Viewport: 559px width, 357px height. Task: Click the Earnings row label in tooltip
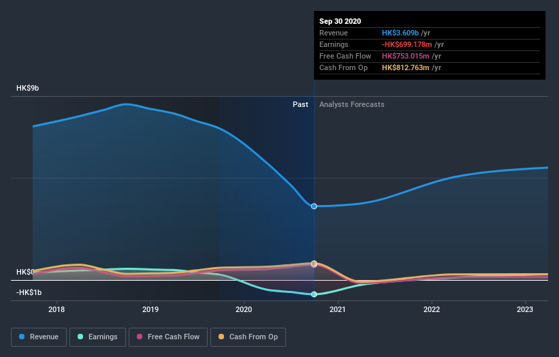tap(334, 44)
